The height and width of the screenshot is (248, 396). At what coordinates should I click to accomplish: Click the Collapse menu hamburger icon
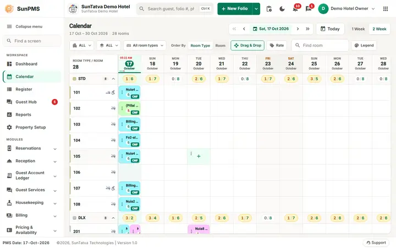[x=9, y=26]
